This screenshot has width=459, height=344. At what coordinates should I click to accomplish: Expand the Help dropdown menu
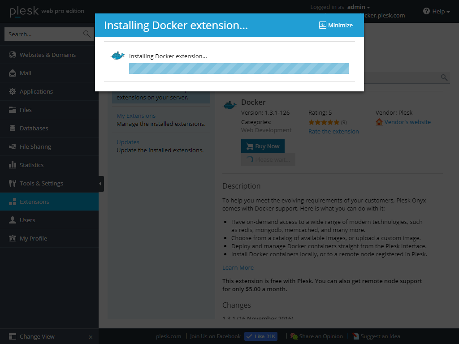pyautogui.click(x=437, y=11)
